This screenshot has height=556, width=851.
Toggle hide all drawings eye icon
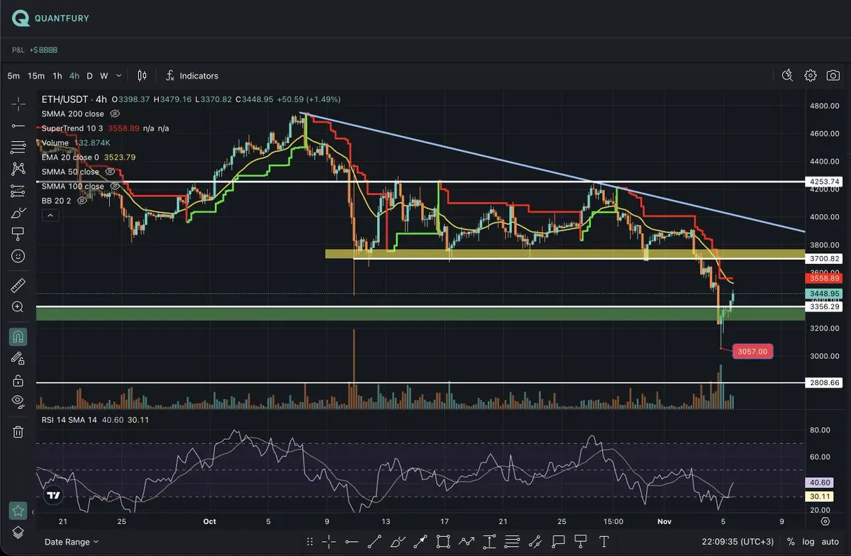(x=18, y=401)
